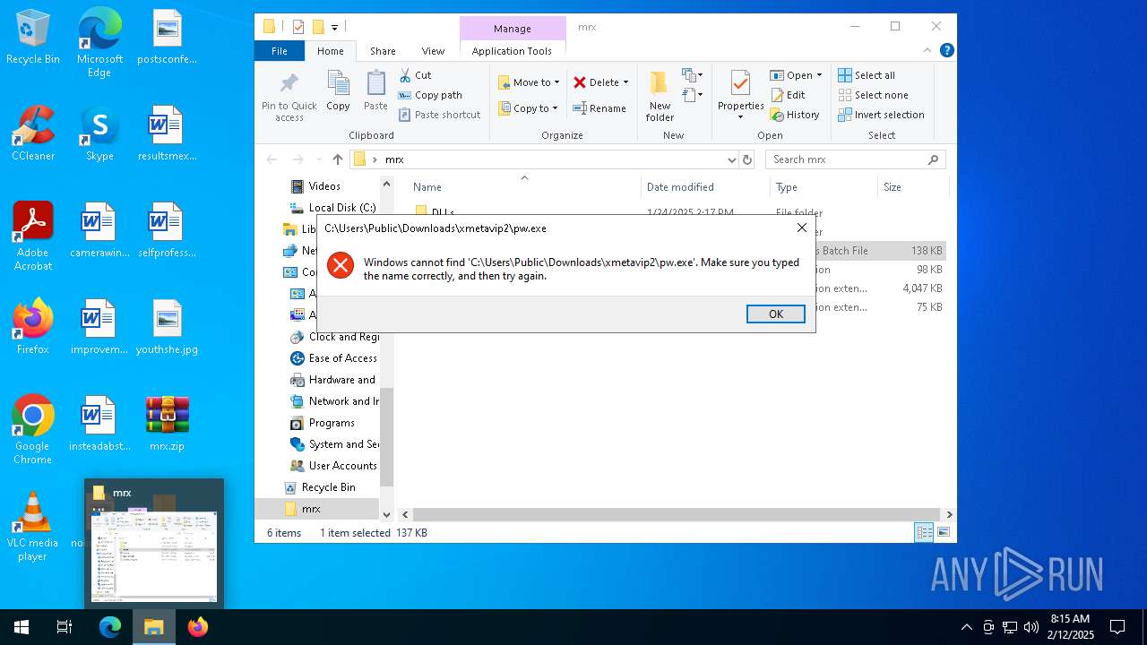Open Explorer Help question mark icon
Screen dimensions: 1147x645
[946, 51]
